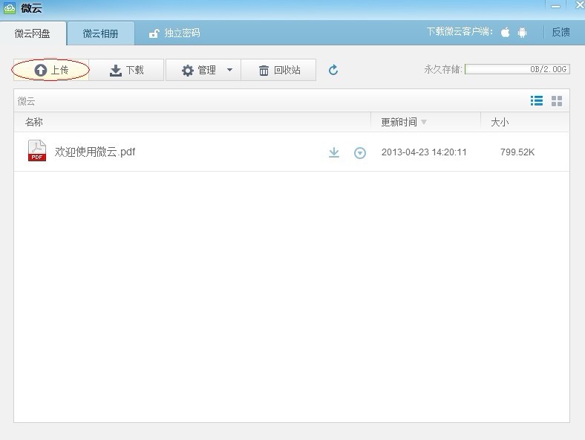Click the 微云 breadcrumb path
The image size is (585, 440).
(27, 101)
